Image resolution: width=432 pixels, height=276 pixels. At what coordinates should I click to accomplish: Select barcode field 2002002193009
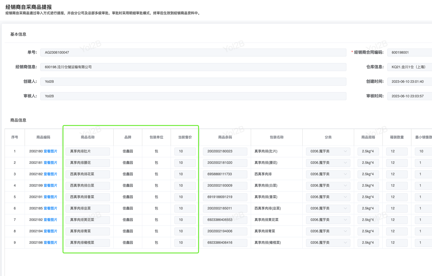coord(225,186)
